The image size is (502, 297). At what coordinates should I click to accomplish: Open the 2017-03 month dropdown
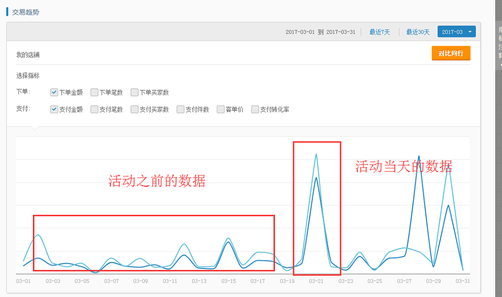(456, 32)
